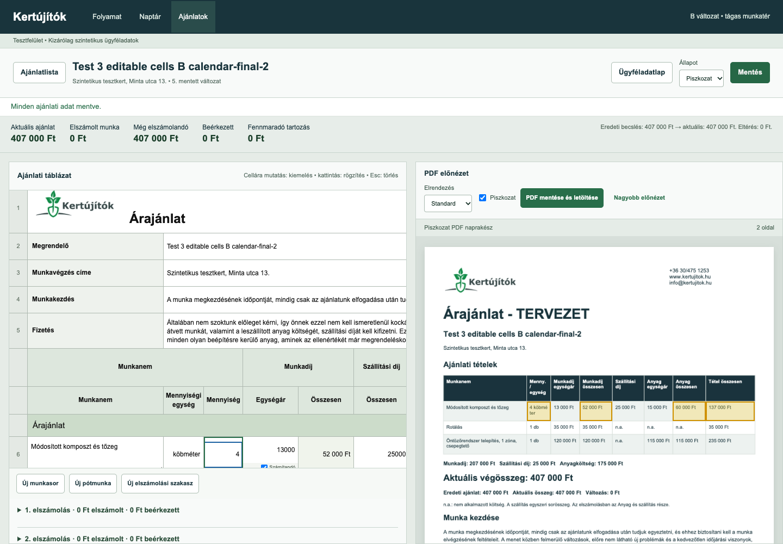Open the Elrendezés Standard dropdown

tap(448, 203)
